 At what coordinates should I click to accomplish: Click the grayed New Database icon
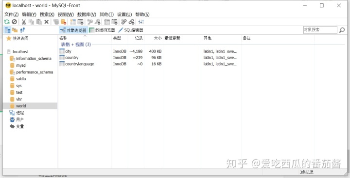tap(56, 22)
